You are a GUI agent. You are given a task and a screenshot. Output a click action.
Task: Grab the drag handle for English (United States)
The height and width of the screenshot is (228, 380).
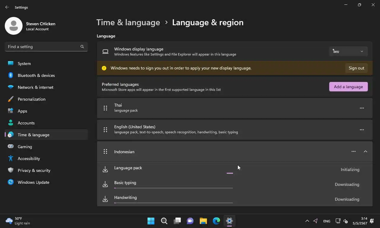(105, 130)
